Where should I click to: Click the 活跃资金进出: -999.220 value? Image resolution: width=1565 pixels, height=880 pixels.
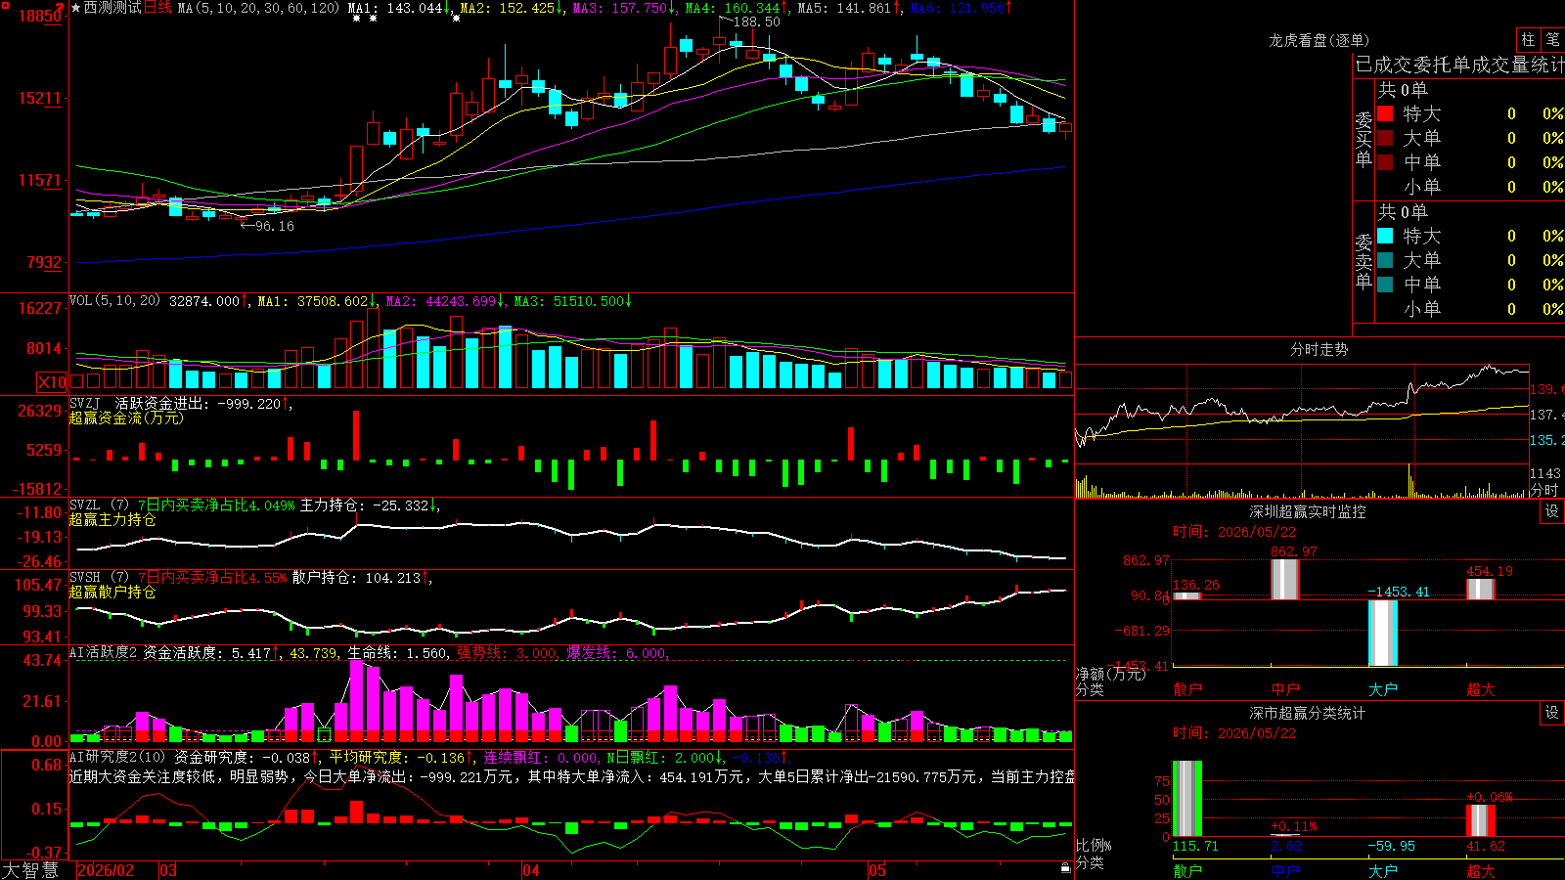pyautogui.click(x=199, y=403)
